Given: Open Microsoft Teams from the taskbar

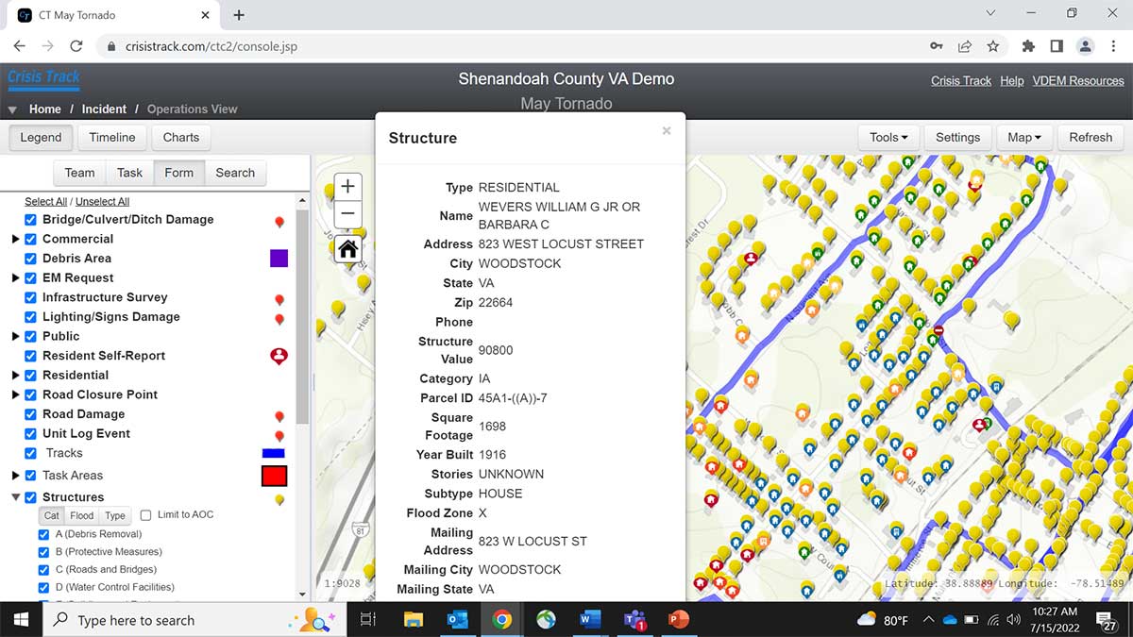Looking at the screenshot, I should click(x=633, y=620).
